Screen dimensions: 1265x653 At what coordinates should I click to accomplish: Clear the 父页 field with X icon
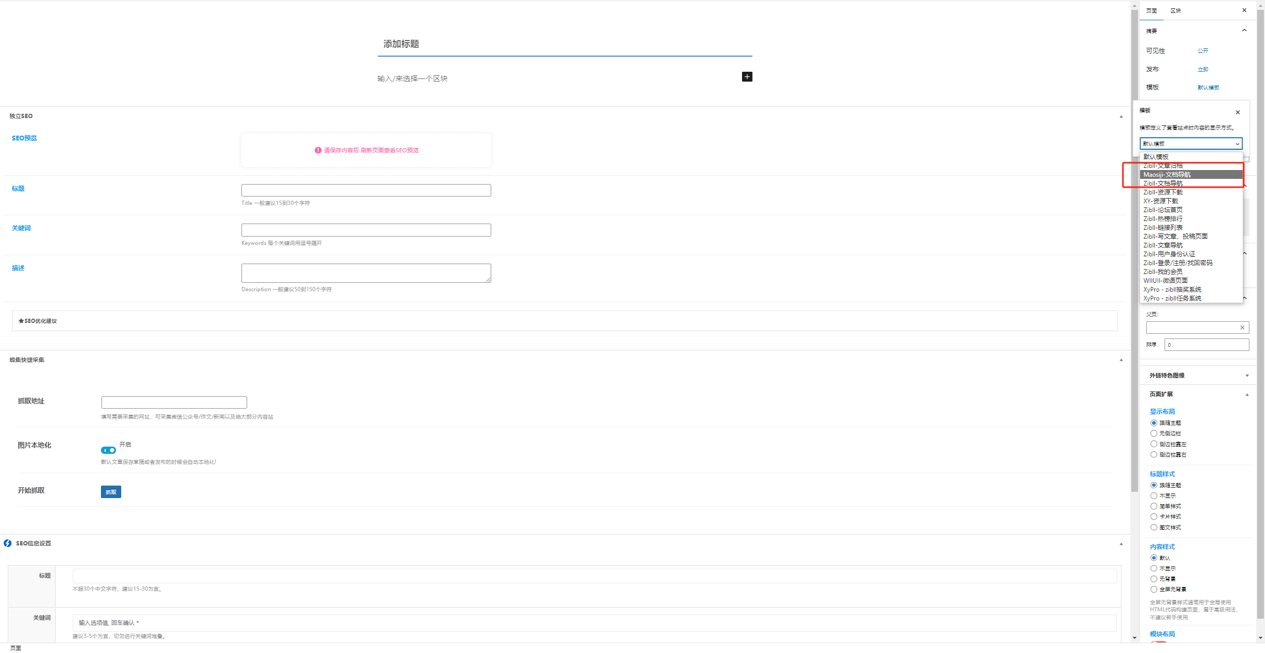(x=1242, y=328)
